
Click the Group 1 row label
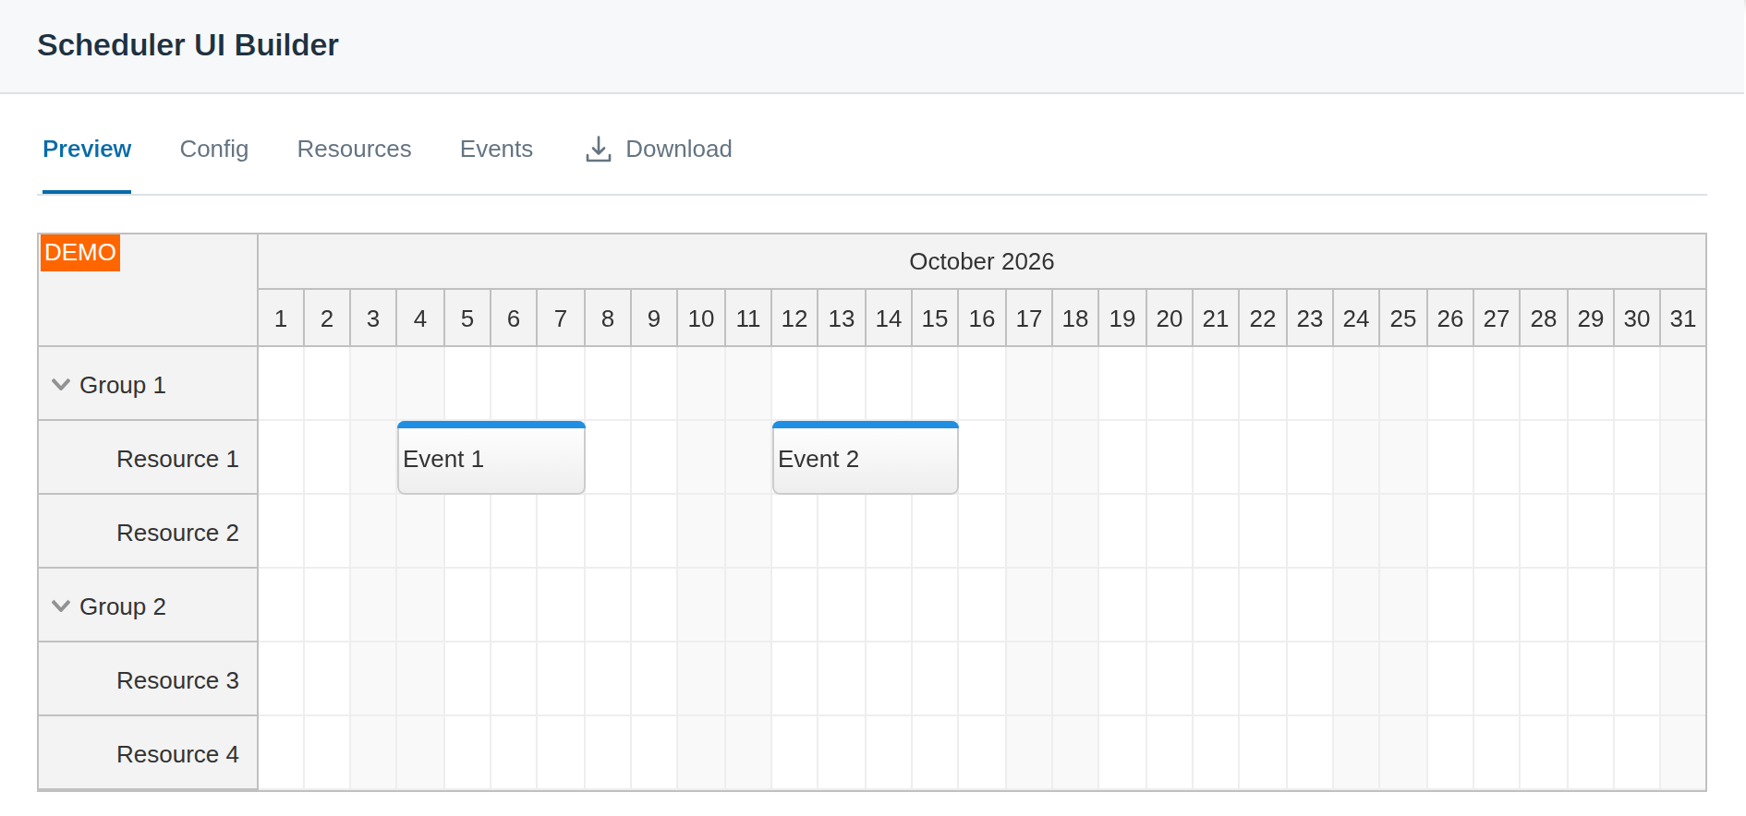[123, 385]
